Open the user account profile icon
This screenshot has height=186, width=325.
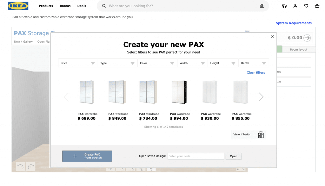pyautogui.click(x=295, y=6)
